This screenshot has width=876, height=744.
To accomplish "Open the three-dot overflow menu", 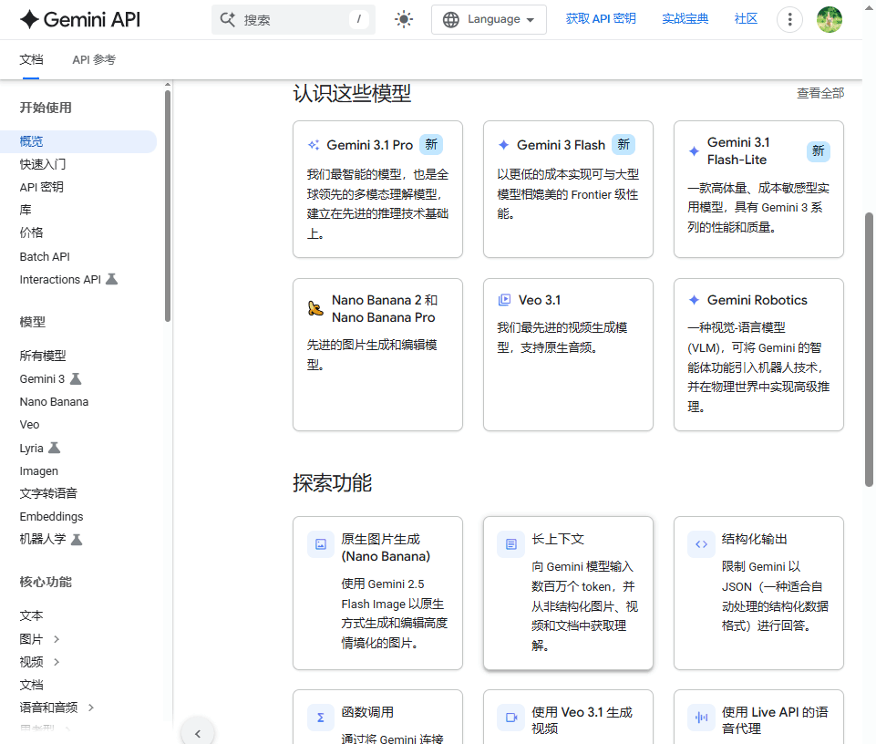I will pos(789,18).
